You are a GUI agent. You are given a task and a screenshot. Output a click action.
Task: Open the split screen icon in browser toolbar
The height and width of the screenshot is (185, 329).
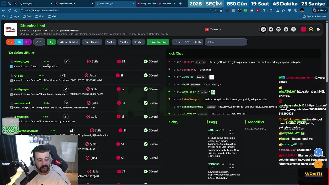click(x=271, y=10)
